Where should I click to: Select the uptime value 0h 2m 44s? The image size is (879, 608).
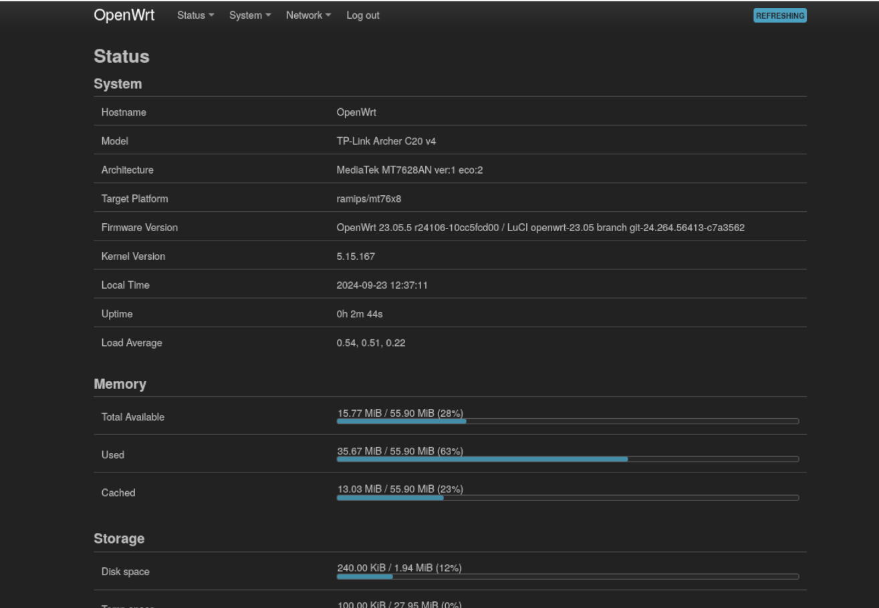point(360,314)
